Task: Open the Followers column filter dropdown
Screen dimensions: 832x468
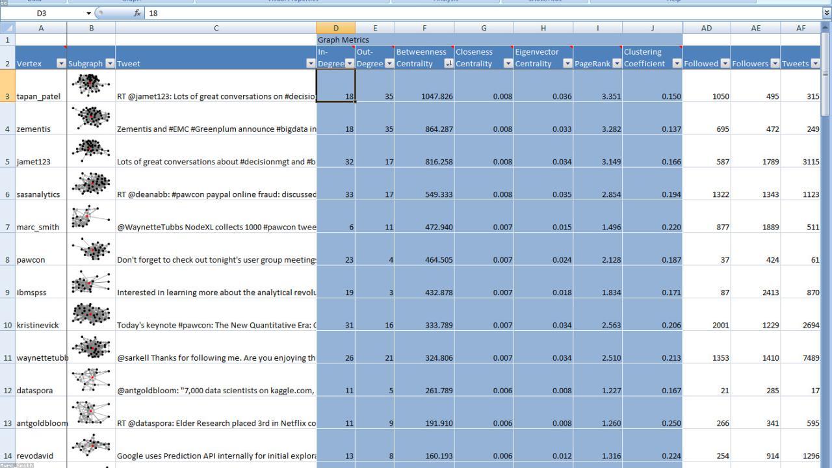Action: pos(774,64)
